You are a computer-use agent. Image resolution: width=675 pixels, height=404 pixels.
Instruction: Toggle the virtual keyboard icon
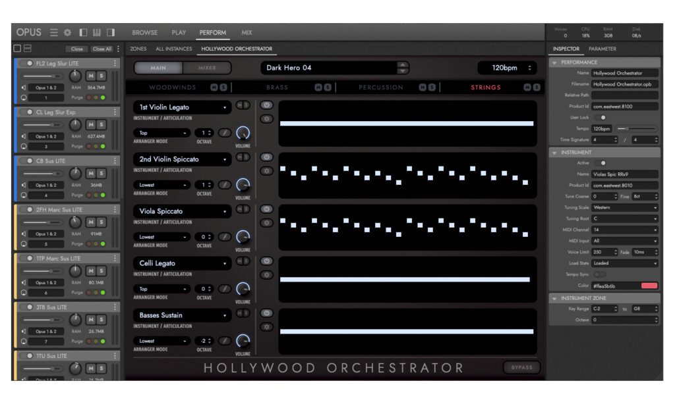97,33
